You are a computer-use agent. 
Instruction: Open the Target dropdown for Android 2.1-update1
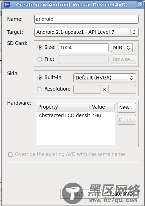click(x=86, y=32)
